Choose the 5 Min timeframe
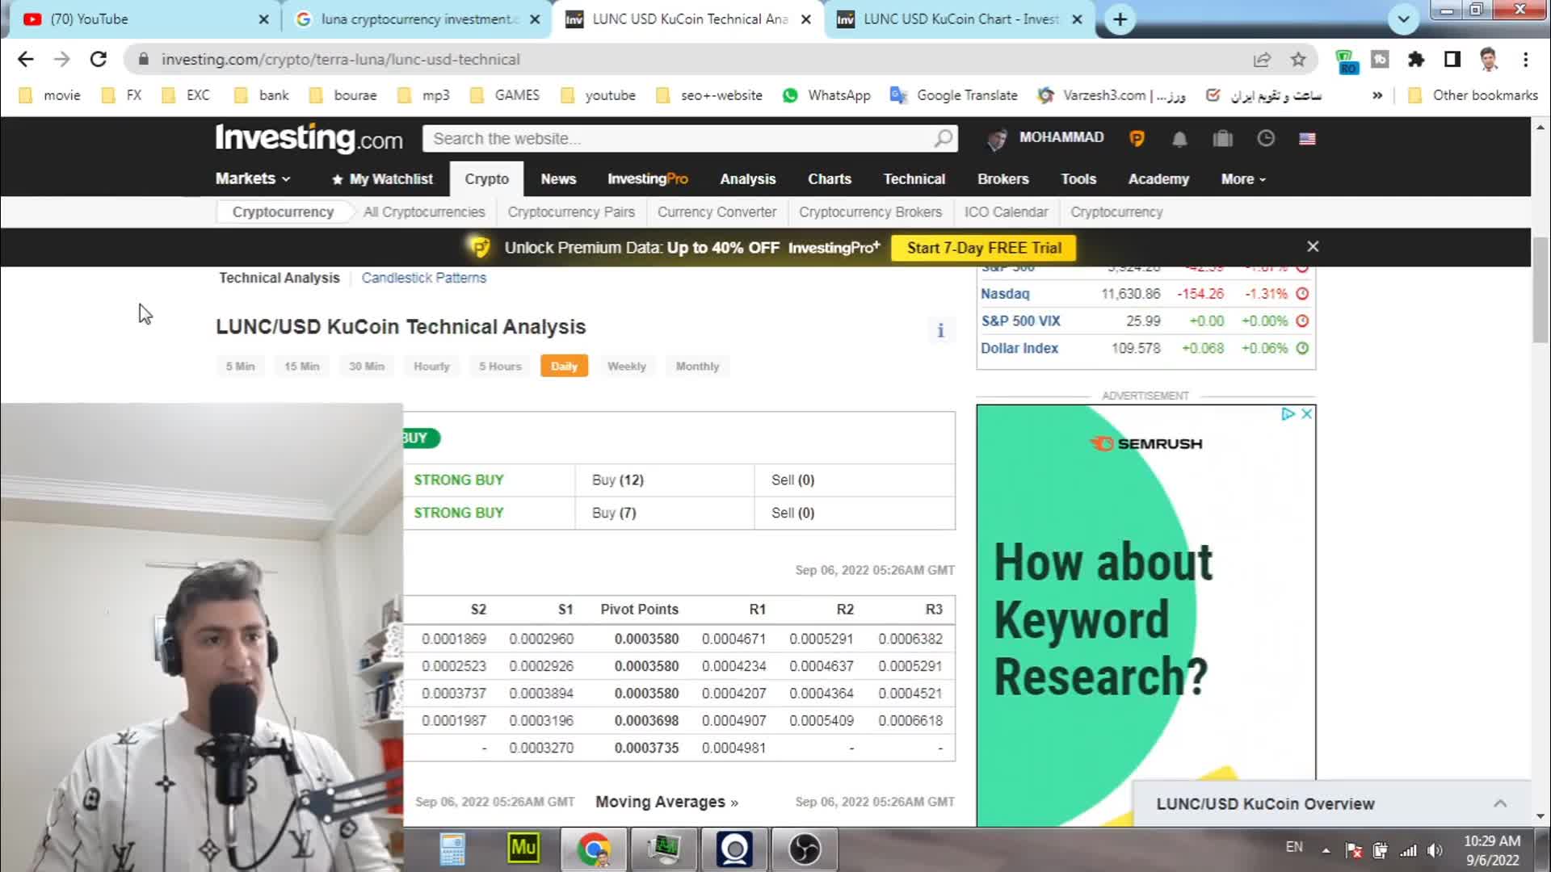Viewport: 1551px width, 872px height. [x=240, y=367]
